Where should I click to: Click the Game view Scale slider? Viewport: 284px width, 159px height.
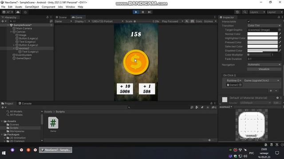coord(143,21)
